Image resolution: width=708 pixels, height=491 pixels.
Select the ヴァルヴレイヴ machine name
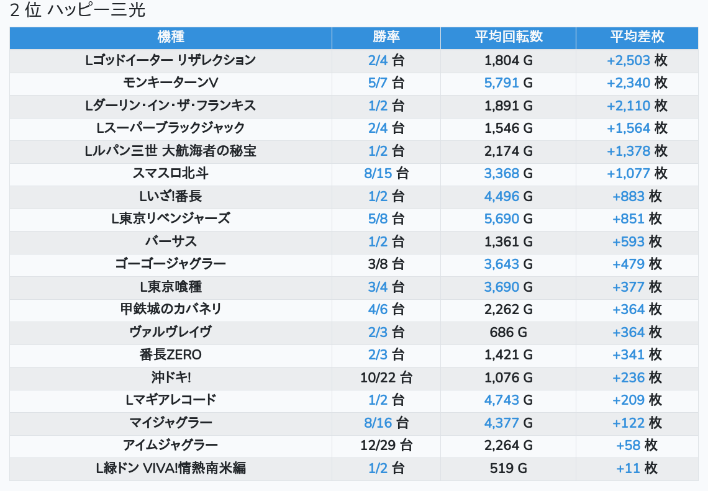171,332
